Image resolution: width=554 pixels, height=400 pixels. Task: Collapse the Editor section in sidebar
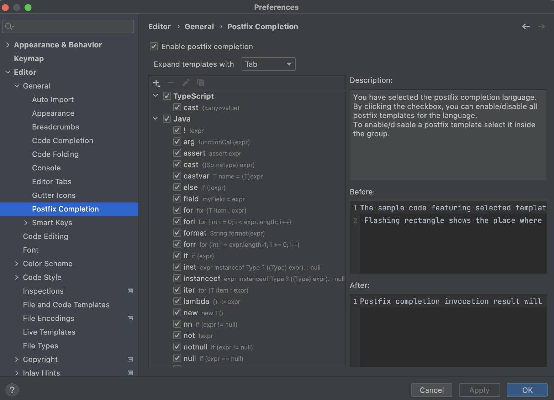[8, 72]
